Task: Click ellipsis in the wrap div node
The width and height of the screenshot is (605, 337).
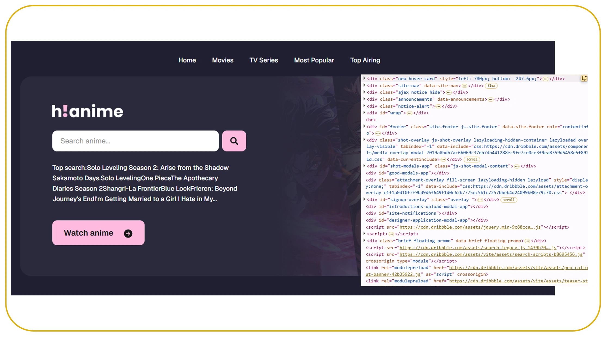Action: pyautogui.click(x=409, y=113)
